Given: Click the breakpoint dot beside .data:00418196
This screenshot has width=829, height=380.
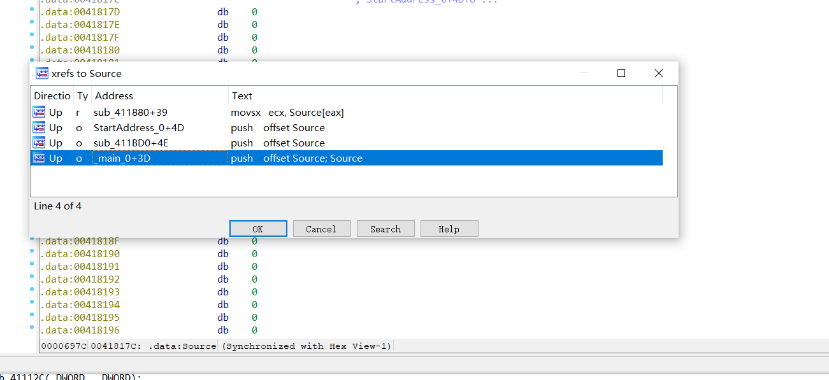Looking at the screenshot, I should tap(32, 328).
